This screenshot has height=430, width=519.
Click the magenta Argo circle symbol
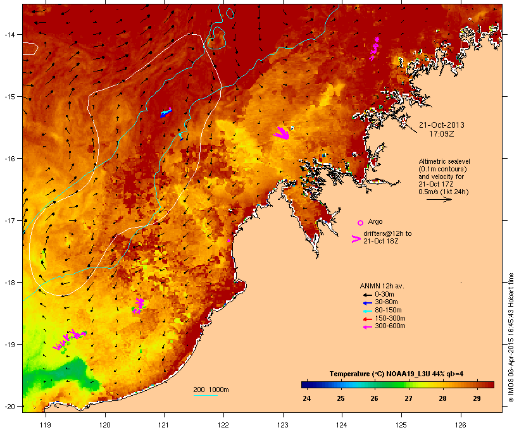pyautogui.click(x=361, y=223)
